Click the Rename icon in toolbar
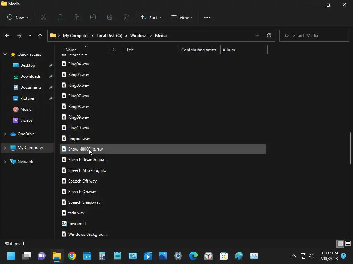Image resolution: width=353 pixels, height=264 pixels. [x=93, y=17]
